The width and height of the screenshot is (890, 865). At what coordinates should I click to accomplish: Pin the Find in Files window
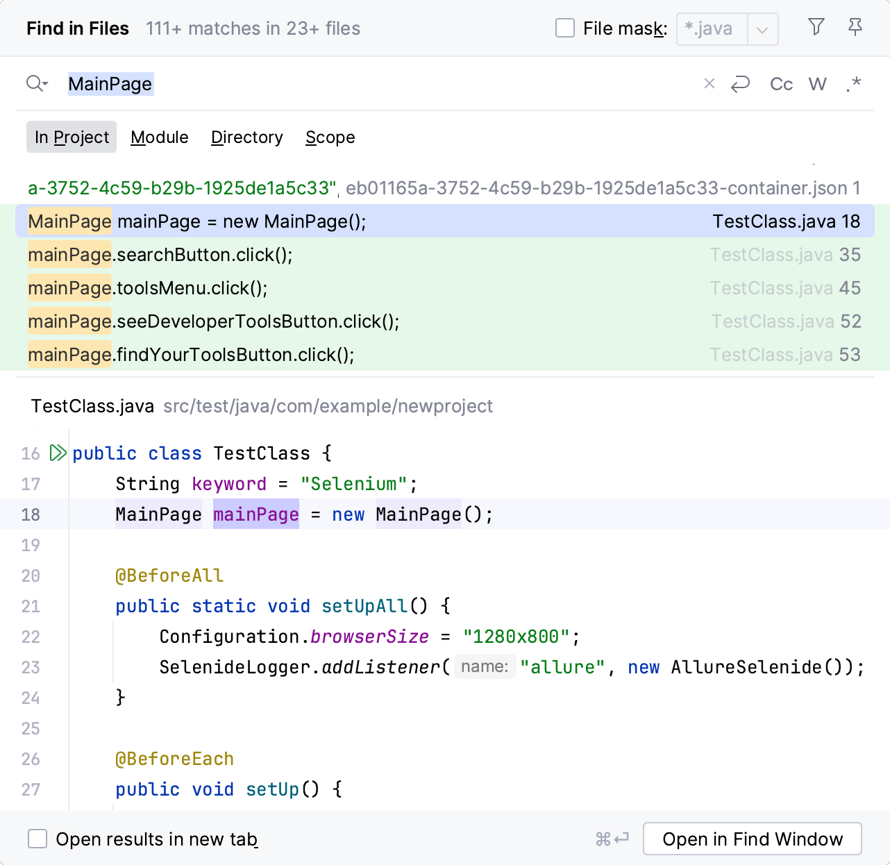(855, 27)
